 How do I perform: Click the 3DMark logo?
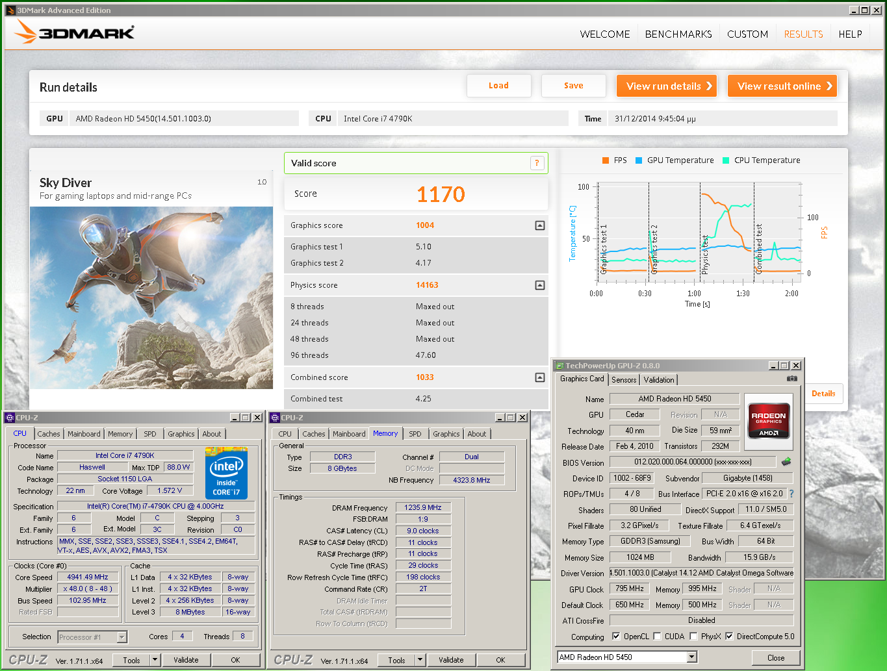coord(74,31)
